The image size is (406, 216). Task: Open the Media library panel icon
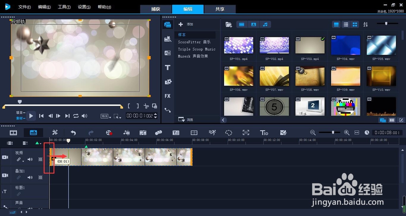[x=168, y=25]
